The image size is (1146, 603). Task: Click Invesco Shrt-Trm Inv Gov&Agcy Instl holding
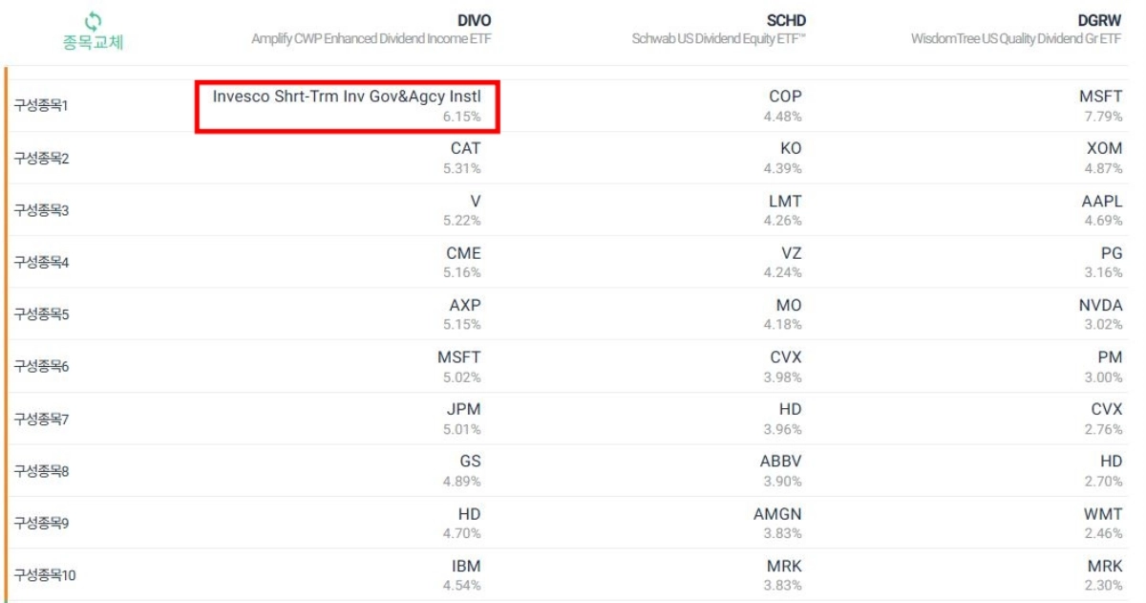click(x=347, y=97)
